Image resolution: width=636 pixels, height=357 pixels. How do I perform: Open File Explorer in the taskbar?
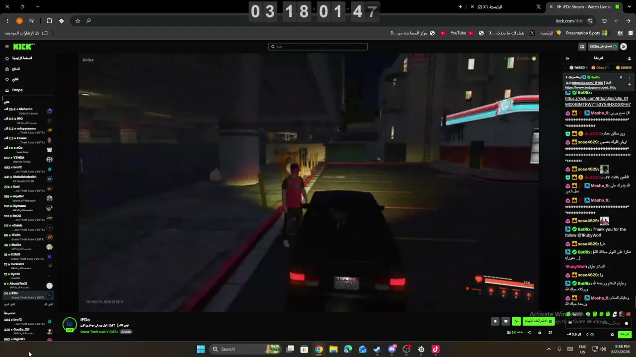(333, 349)
